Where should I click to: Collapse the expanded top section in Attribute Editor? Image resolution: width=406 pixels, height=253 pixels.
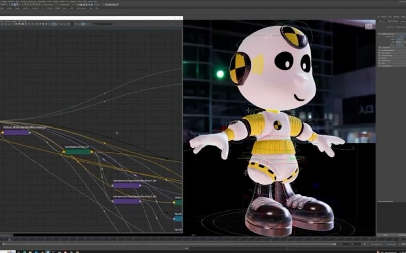click(x=380, y=33)
